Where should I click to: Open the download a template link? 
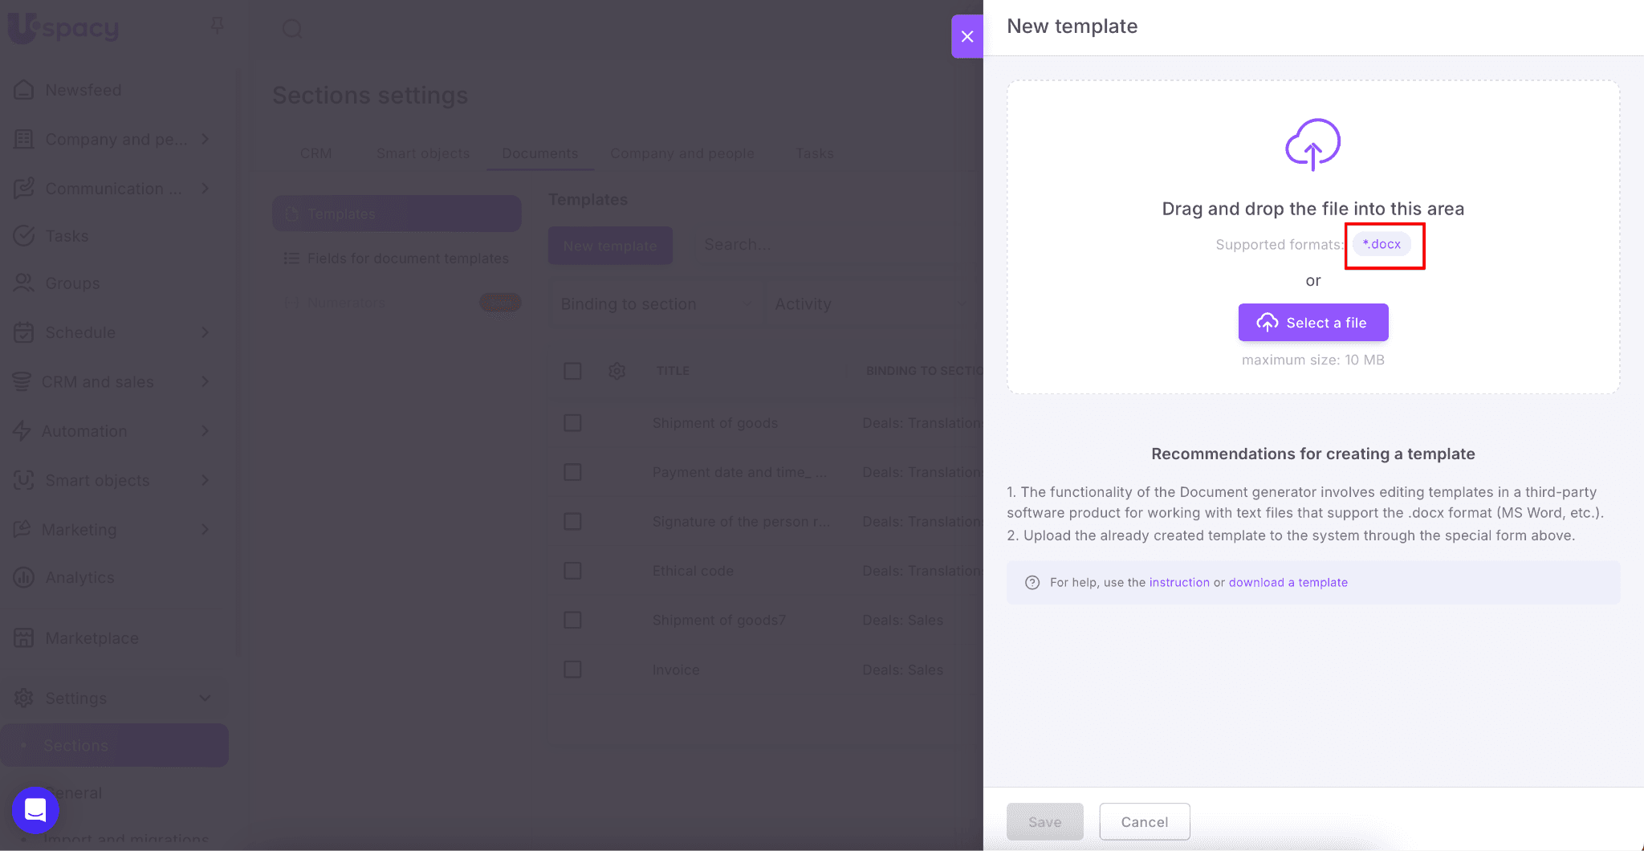(x=1288, y=583)
